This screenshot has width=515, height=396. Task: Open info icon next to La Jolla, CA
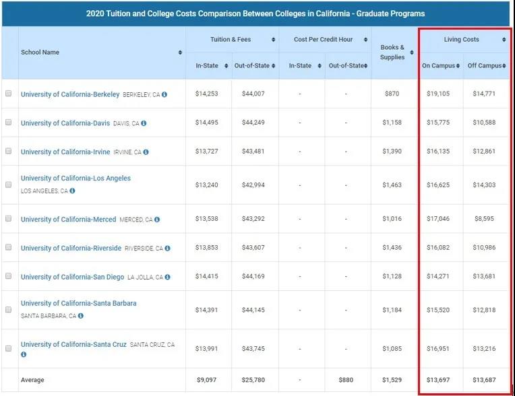pos(167,277)
